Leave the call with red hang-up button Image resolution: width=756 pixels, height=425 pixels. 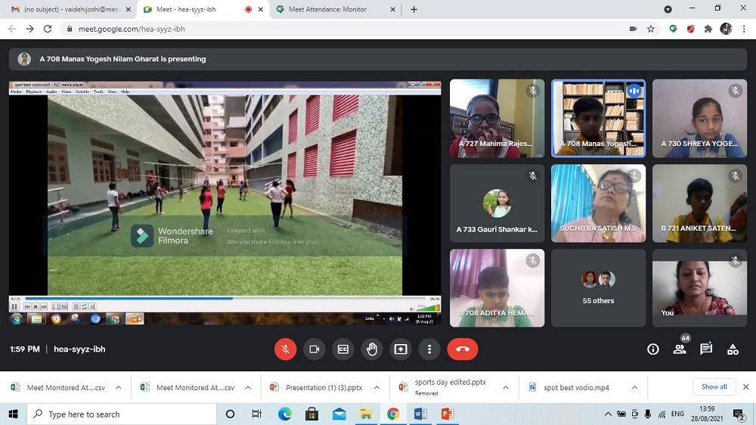click(x=463, y=349)
